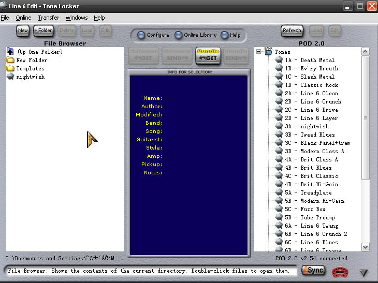378x283 pixels.
Task: Click the disabled POD 2.0 Edit button
Action: pos(335,31)
